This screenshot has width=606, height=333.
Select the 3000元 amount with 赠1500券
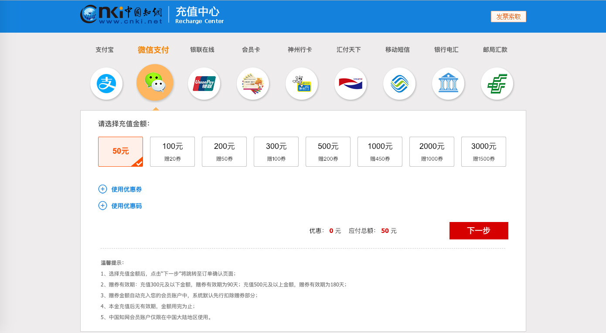(483, 151)
